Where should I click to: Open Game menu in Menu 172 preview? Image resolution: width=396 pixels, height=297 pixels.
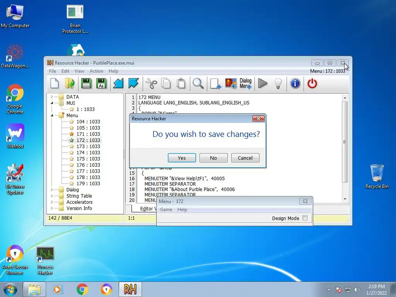[x=166, y=209]
